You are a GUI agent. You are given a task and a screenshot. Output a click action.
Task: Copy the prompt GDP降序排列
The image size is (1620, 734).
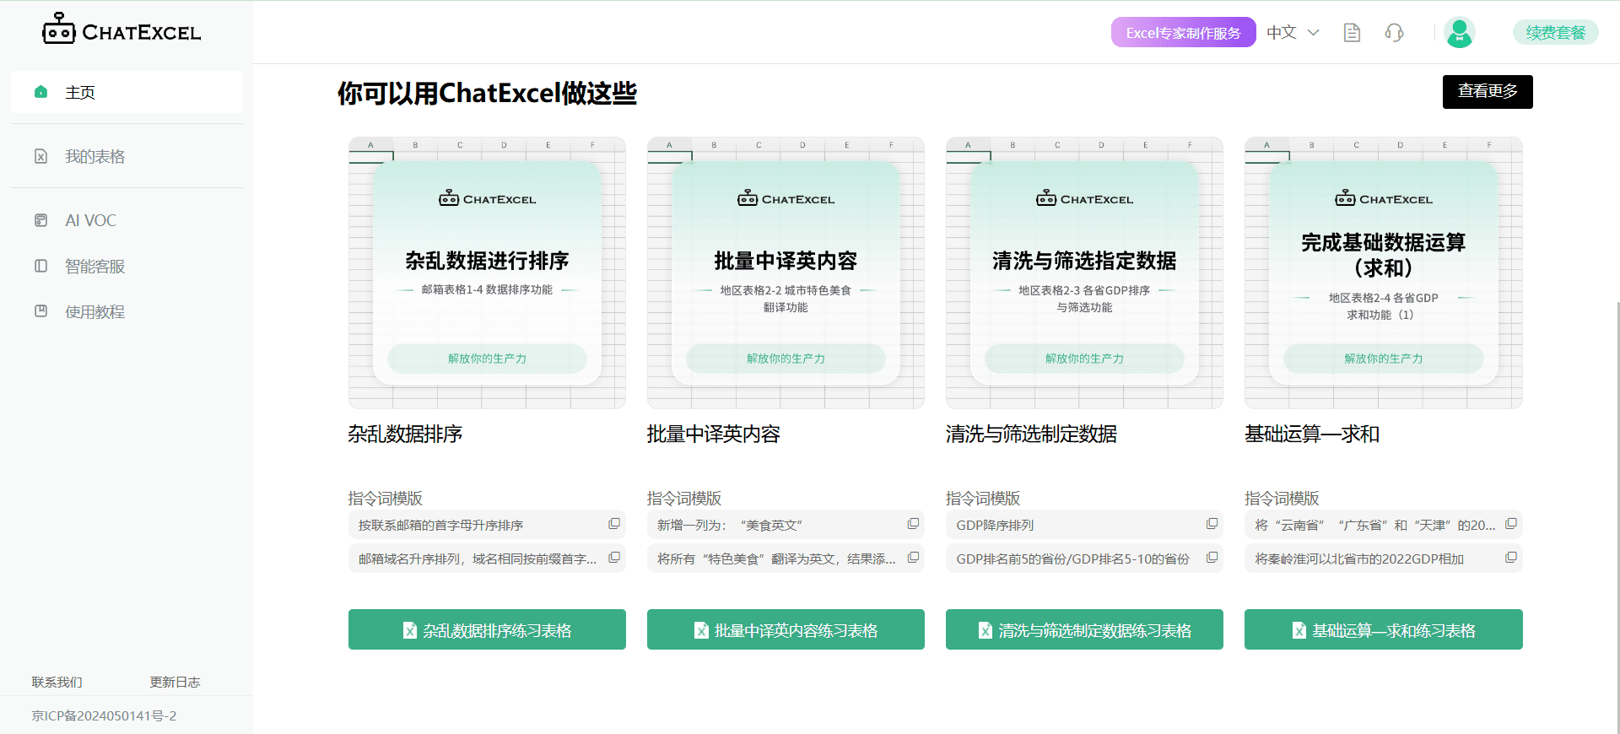pos(1212,524)
